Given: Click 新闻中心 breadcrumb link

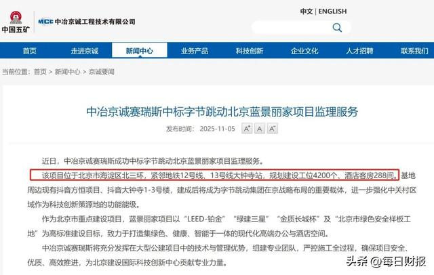Looking at the screenshot, I should click(67, 72).
